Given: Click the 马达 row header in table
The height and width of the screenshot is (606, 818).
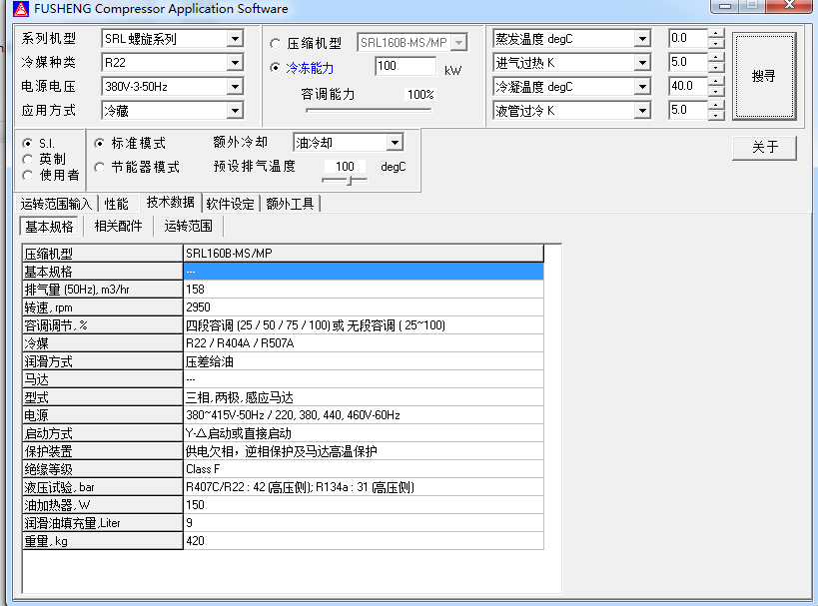Looking at the screenshot, I should (x=103, y=379).
